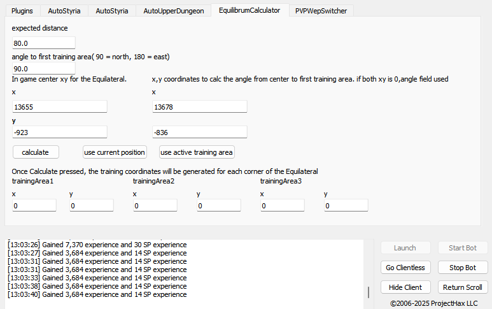Click the EquilibrumCalculator tab
The height and width of the screenshot is (309, 492).
[x=250, y=10]
